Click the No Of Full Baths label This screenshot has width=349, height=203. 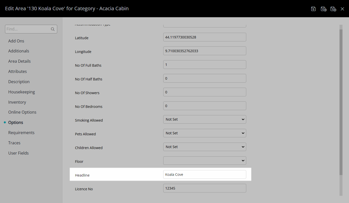pyautogui.click(x=88, y=65)
